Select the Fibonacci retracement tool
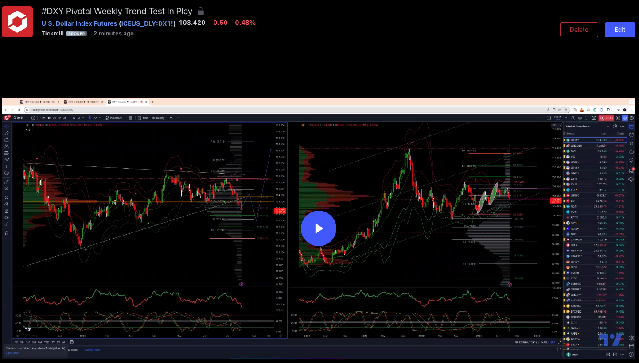The image size is (639, 363). click(6, 139)
